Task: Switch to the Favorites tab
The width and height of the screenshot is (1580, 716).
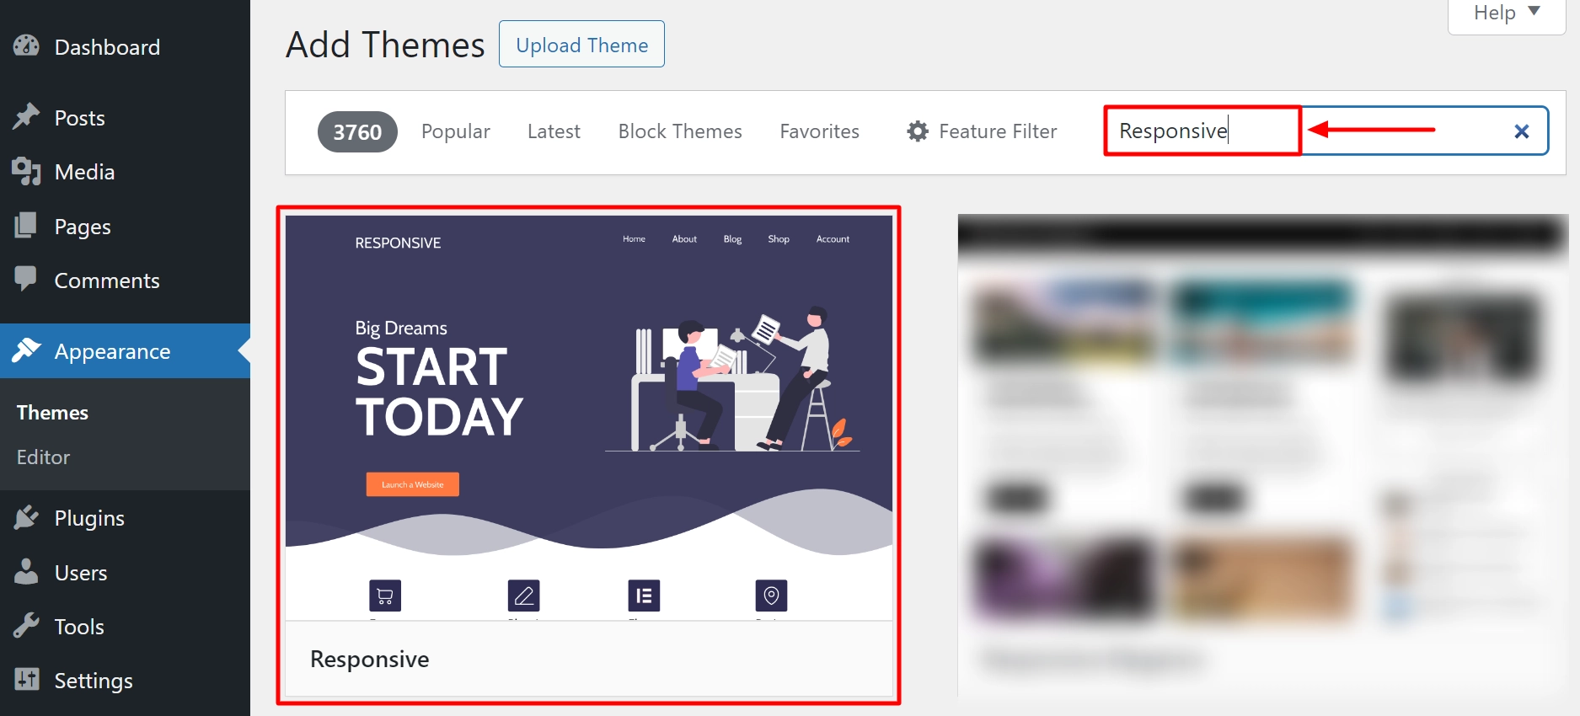Action: pyautogui.click(x=819, y=131)
